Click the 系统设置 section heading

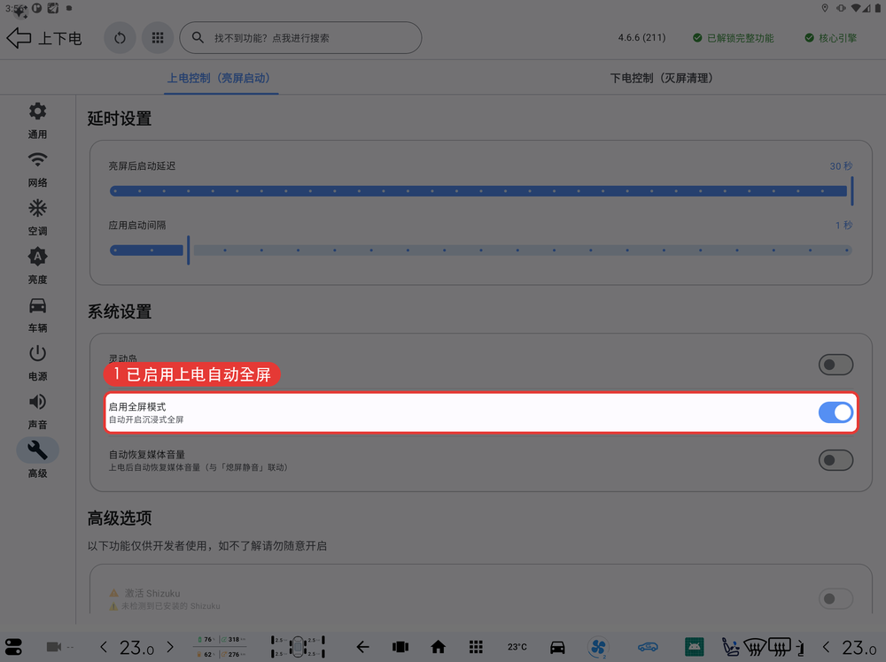(120, 312)
